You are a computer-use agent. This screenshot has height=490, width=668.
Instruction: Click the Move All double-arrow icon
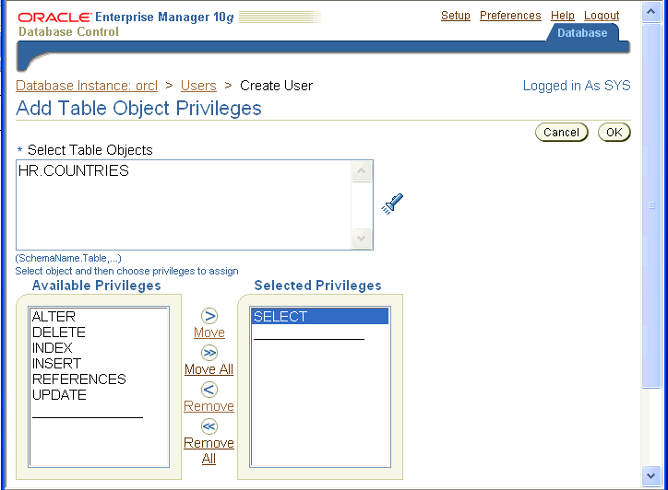point(209,353)
